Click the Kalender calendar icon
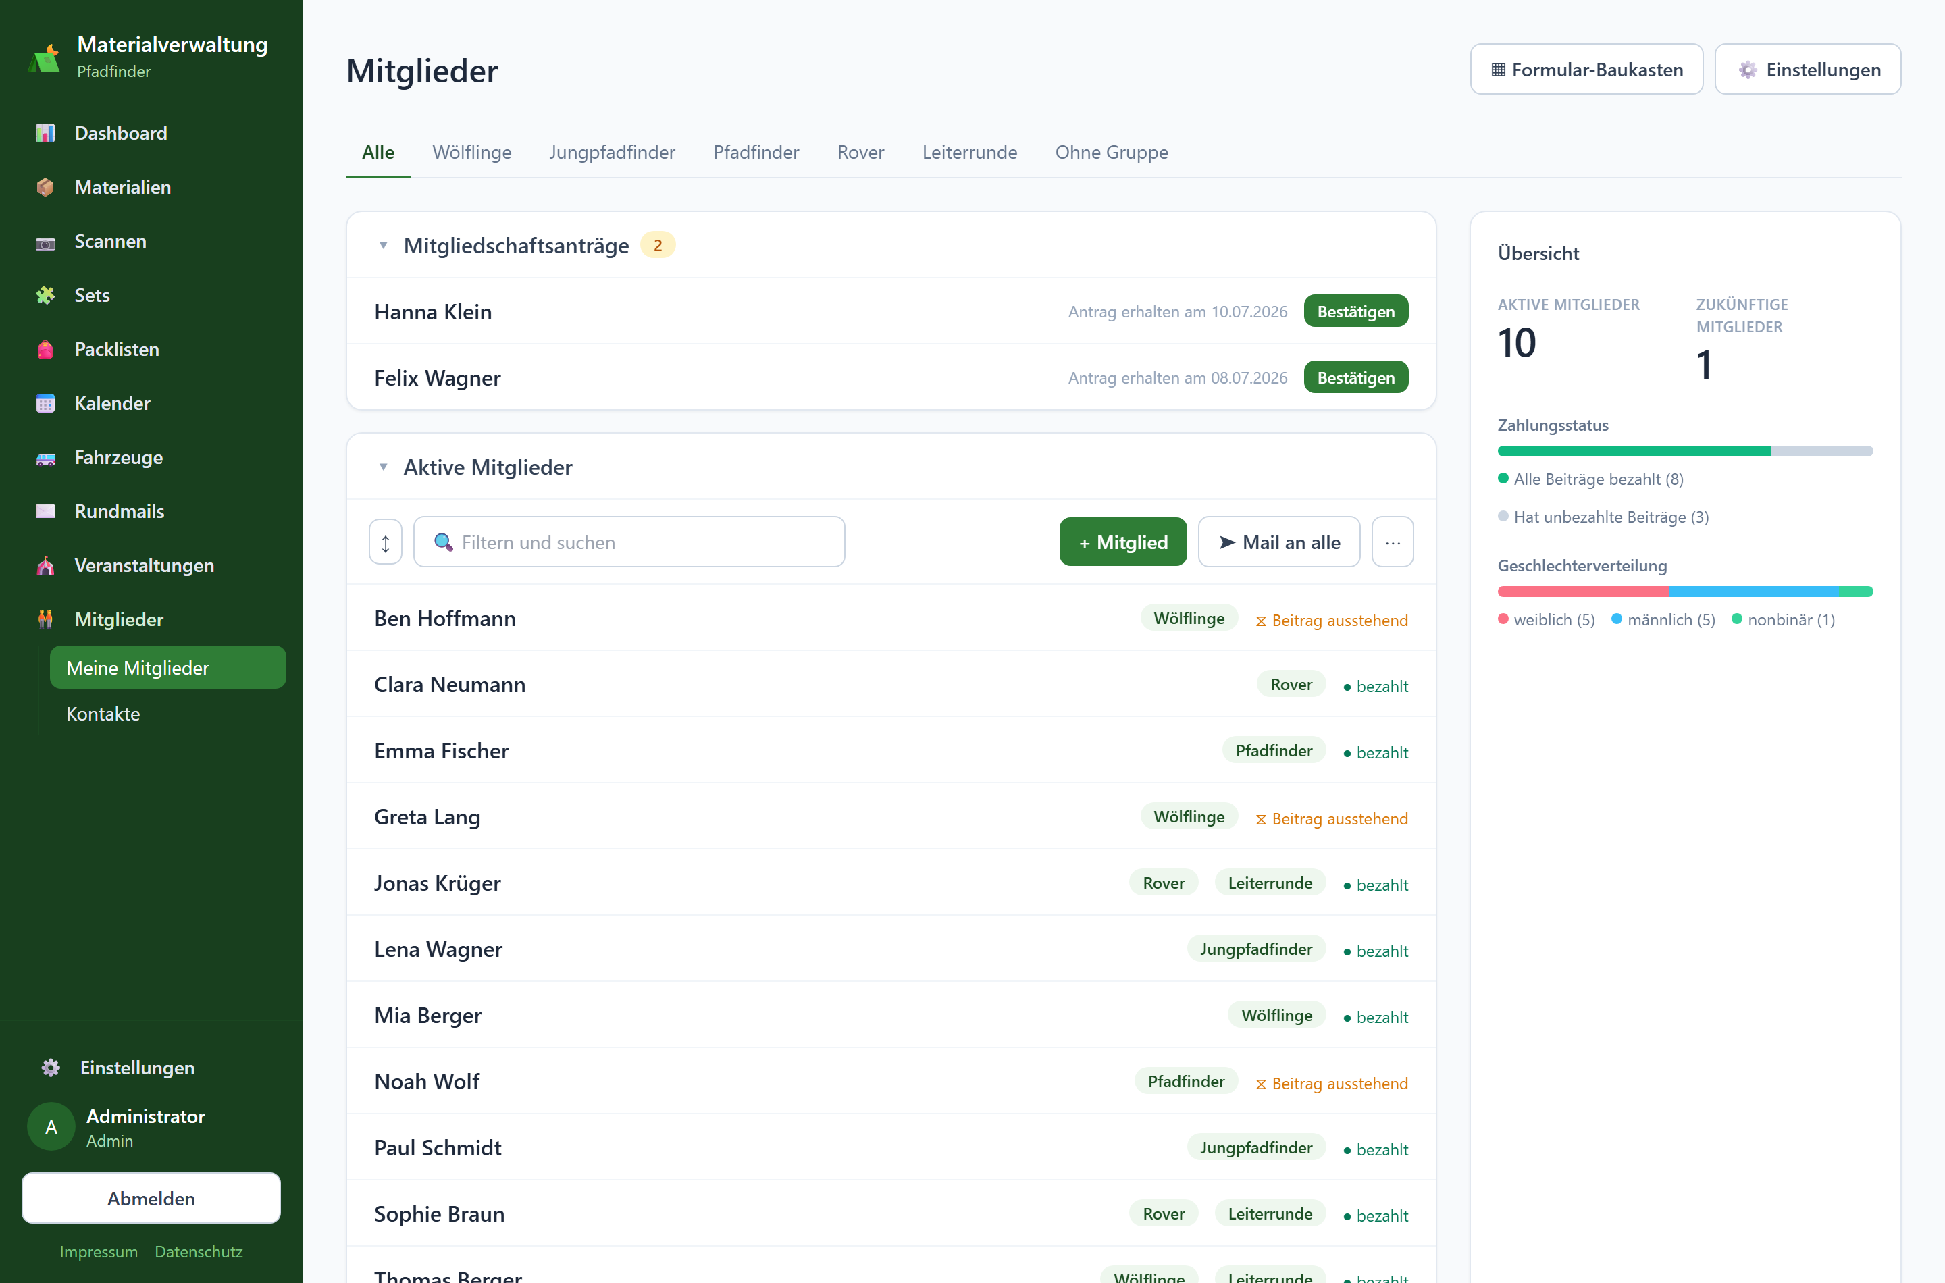 [46, 403]
